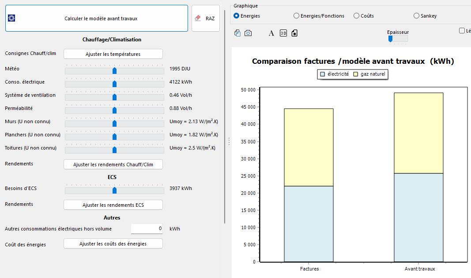This screenshot has width=471, height=278.
Task: Click the Météo slider handle
Action: coord(114,70)
